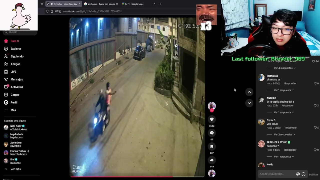The width and height of the screenshot is (320, 180).
Task: Open LIVE section
Action: click(x=13, y=72)
